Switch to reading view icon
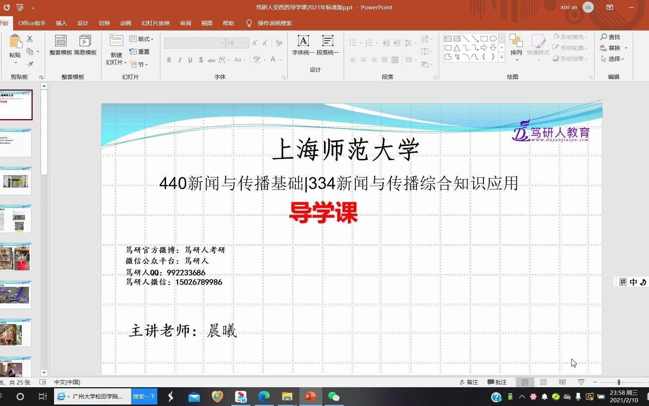Screen dimensions: 649x406 tap(562, 382)
